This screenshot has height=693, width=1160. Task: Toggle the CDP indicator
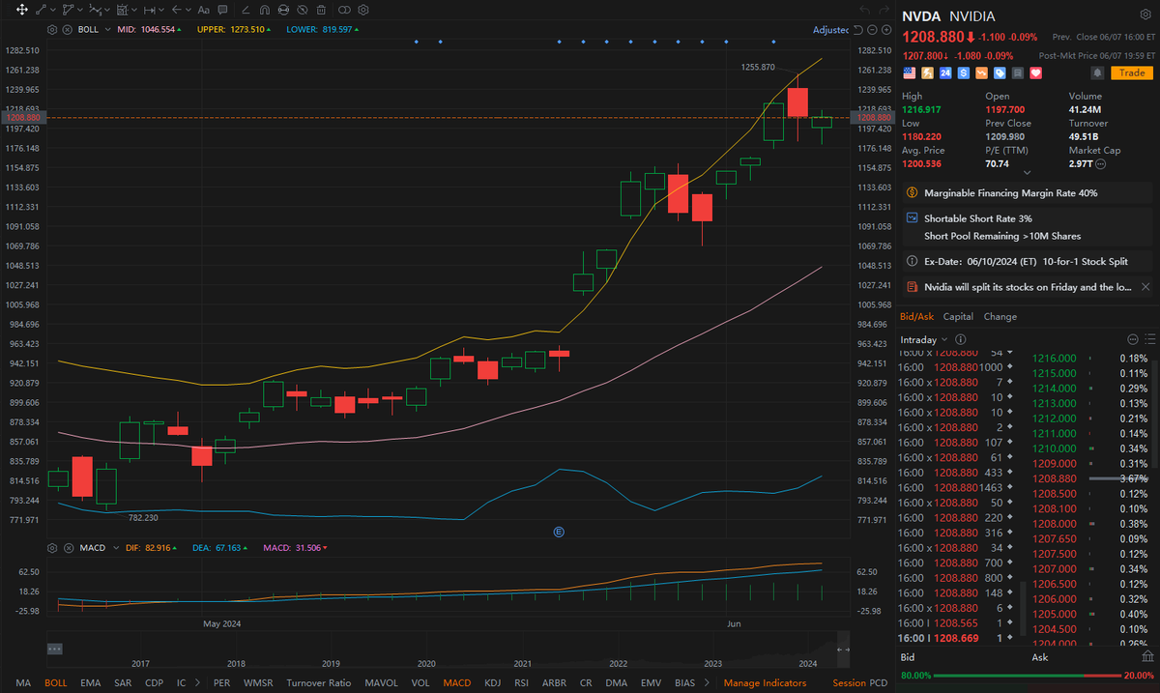click(154, 682)
